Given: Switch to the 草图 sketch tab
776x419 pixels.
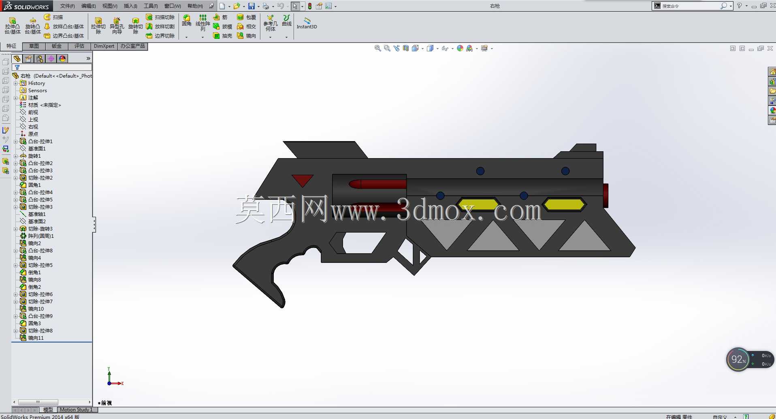Looking at the screenshot, I should [34, 46].
